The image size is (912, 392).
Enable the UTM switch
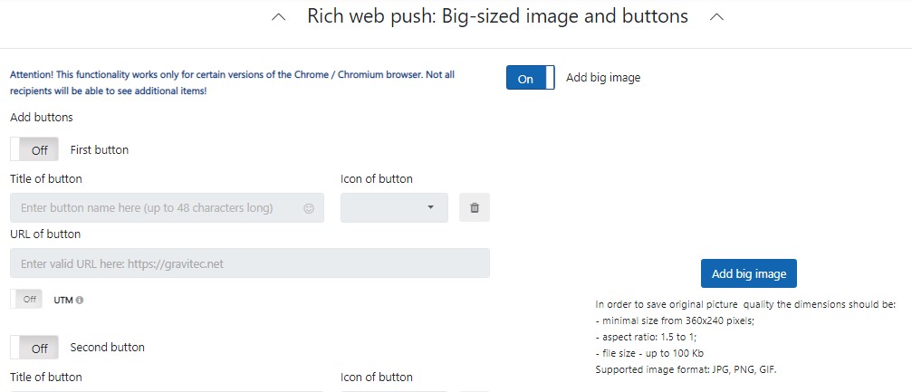click(26, 299)
